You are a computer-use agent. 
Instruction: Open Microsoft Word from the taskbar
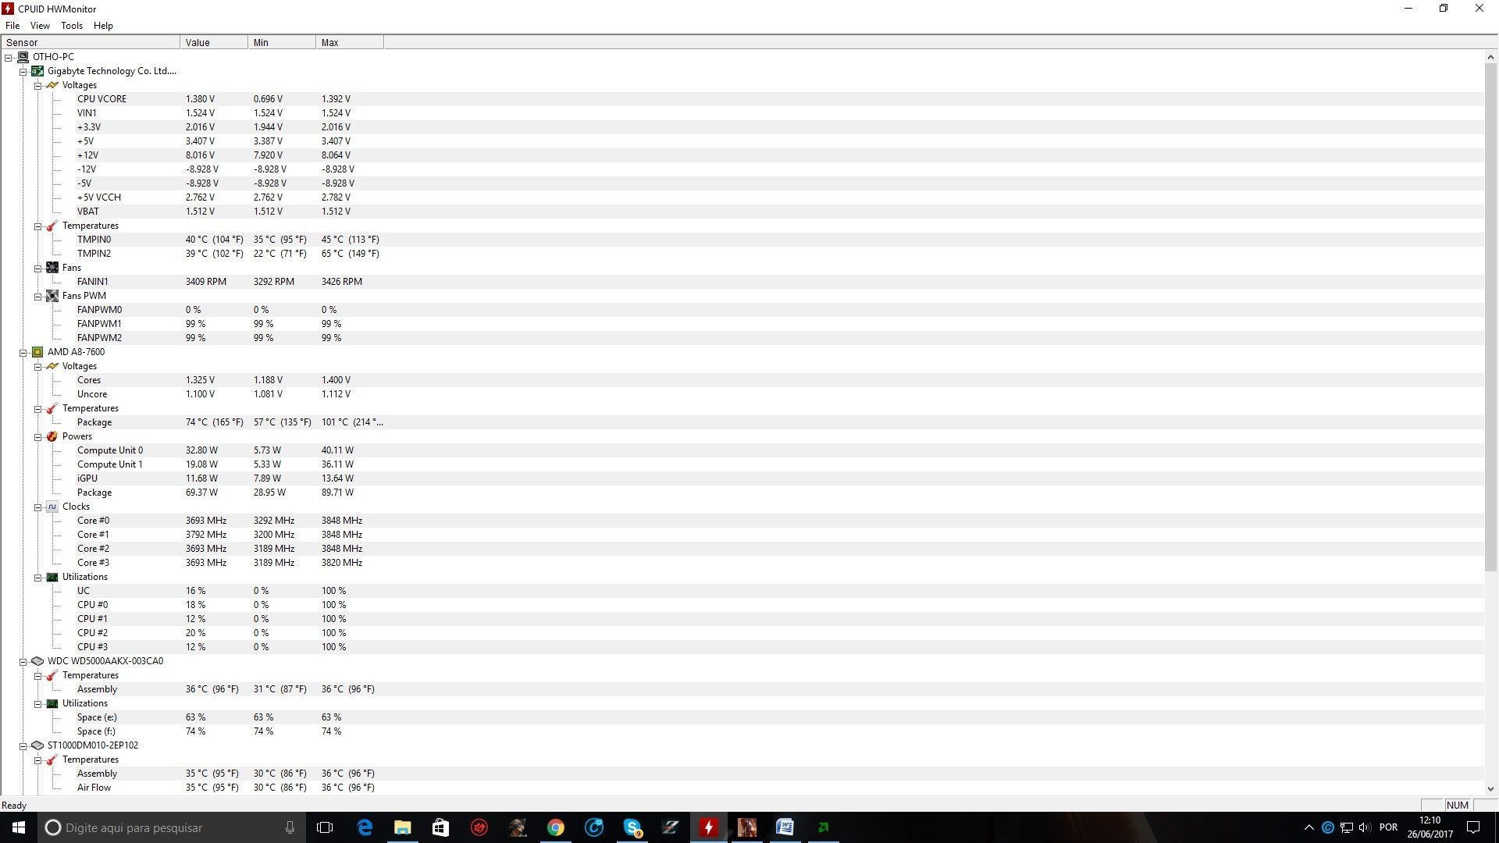coord(785,827)
